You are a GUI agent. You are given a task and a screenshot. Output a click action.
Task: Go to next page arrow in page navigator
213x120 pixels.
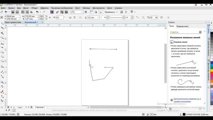[x=26, y=107]
